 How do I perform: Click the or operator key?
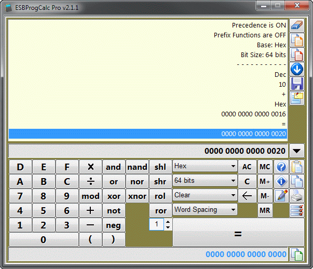click(114, 181)
